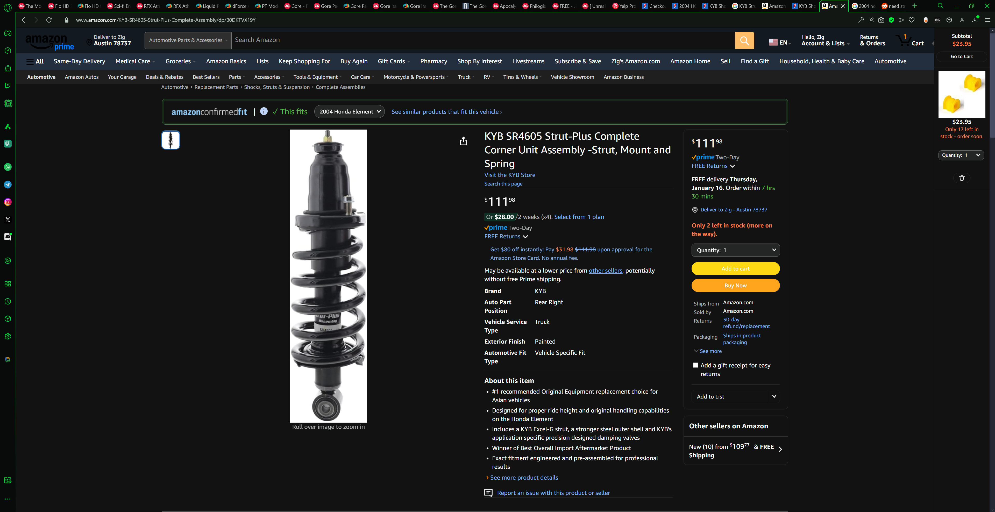The height and width of the screenshot is (512, 995).
Task: Click See similar products that fit this vehicle
Action: click(x=446, y=112)
